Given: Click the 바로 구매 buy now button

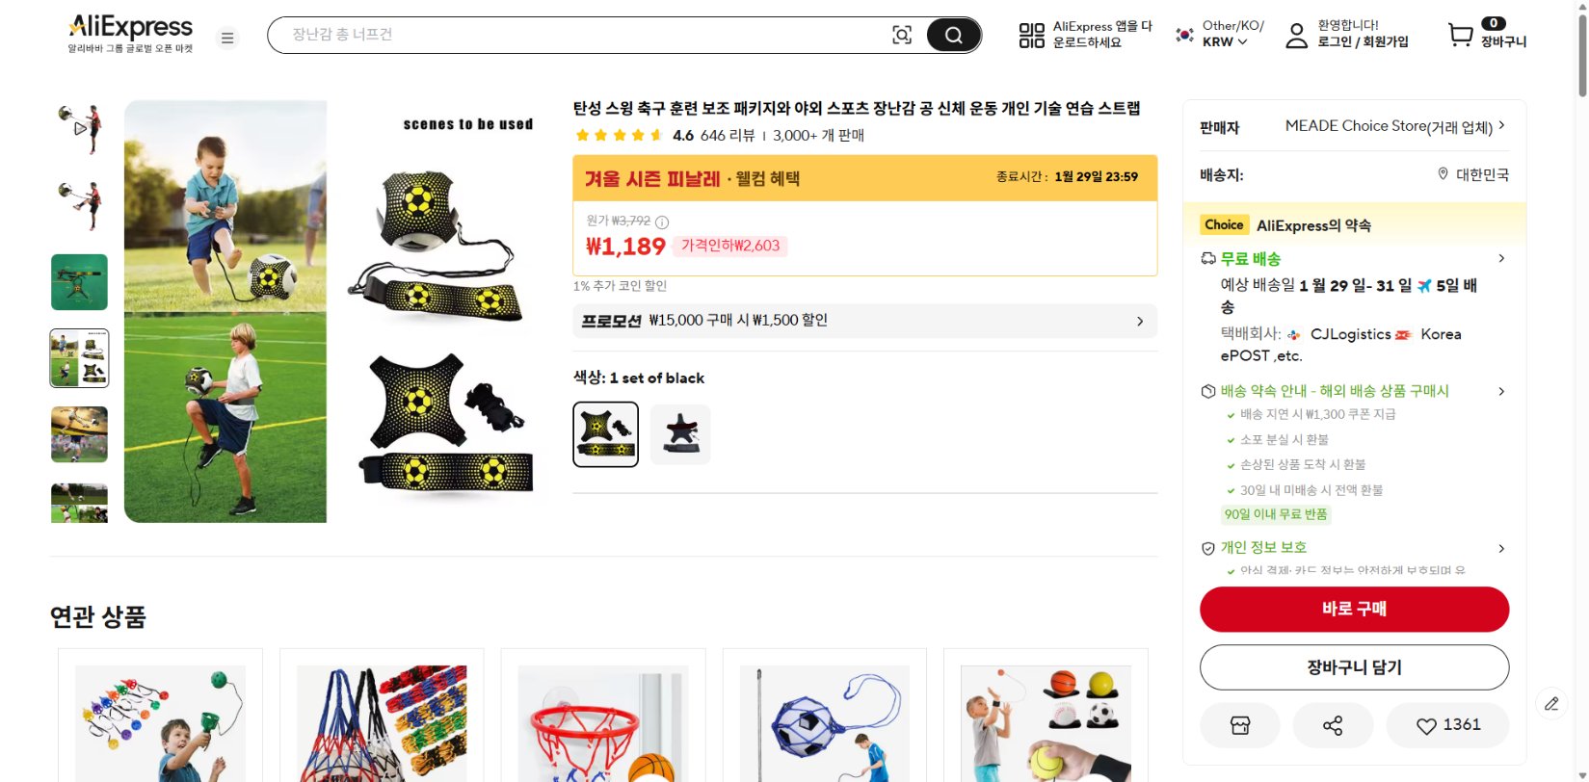Looking at the screenshot, I should click(1354, 609).
